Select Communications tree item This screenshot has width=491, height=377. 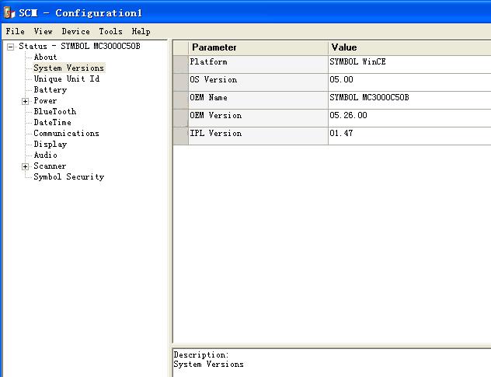(66, 134)
